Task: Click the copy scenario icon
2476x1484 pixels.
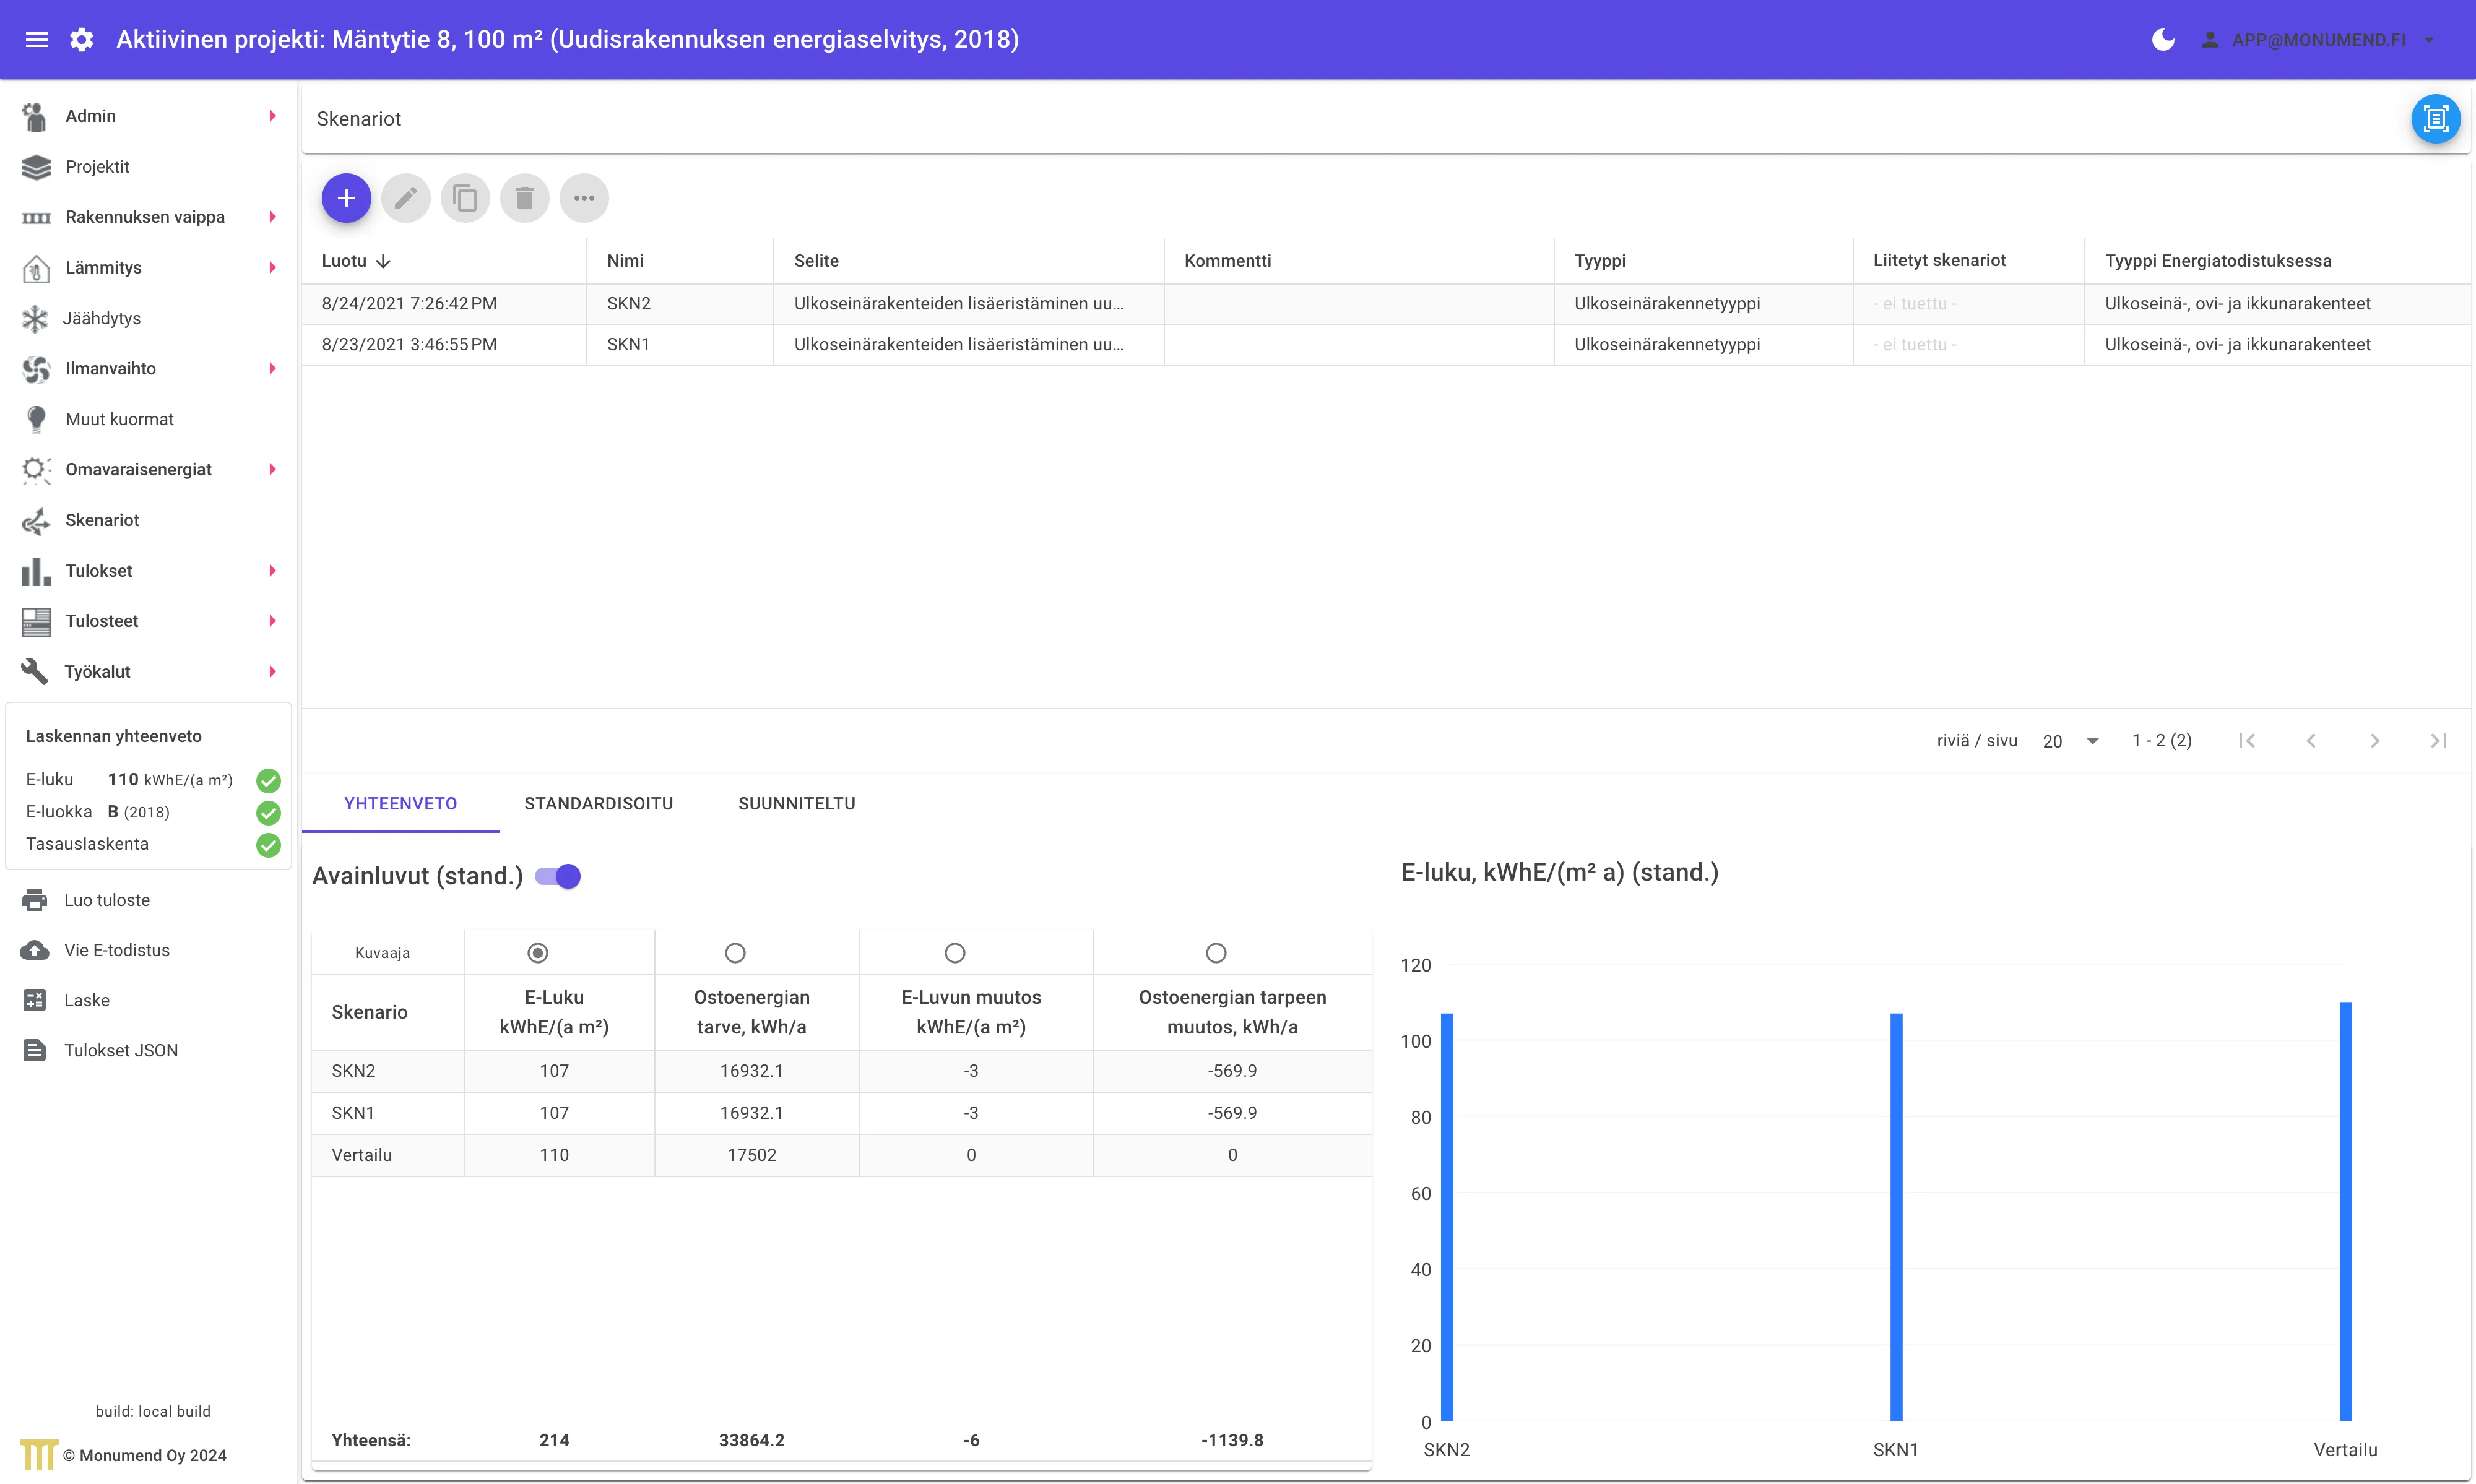Action: click(465, 198)
